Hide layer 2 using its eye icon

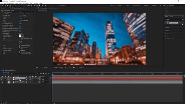click(x=1, y=80)
